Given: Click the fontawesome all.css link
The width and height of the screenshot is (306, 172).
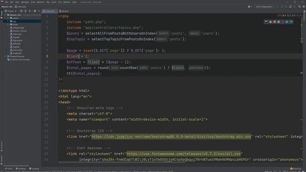Looking at the screenshot, I should point(184,154).
